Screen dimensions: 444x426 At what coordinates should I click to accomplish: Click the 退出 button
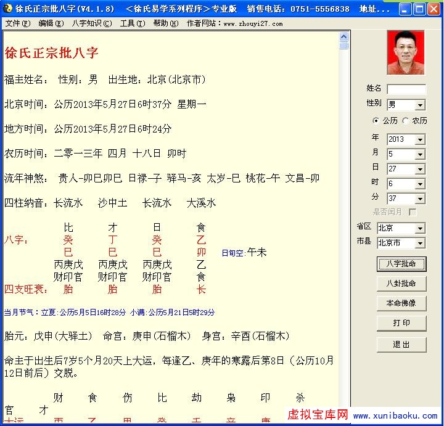coord(401,345)
